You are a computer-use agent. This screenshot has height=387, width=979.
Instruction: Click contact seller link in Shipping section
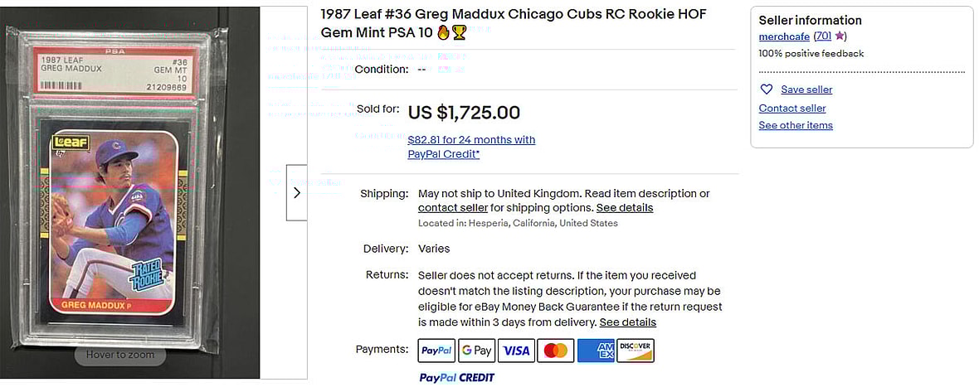(453, 208)
